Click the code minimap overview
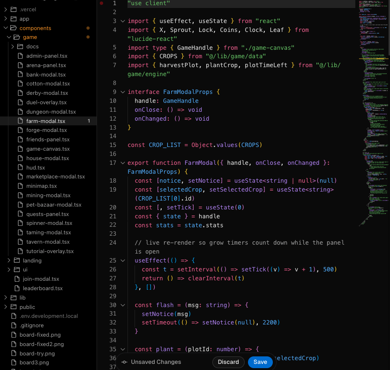This screenshot has width=390, height=370. [374, 112]
